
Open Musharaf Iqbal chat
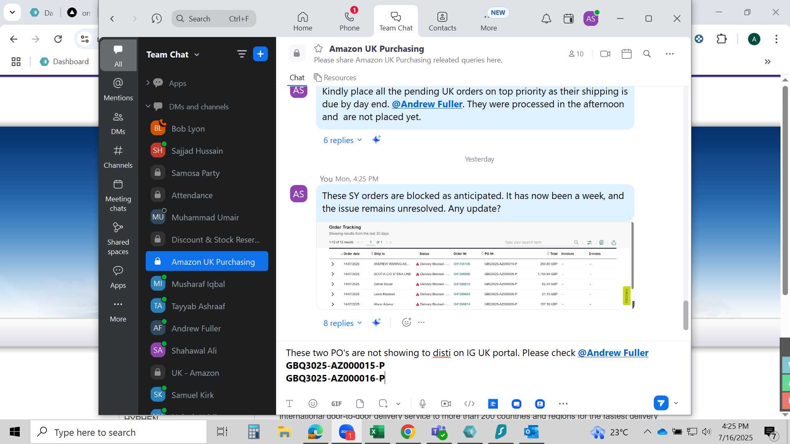pyautogui.click(x=207, y=284)
